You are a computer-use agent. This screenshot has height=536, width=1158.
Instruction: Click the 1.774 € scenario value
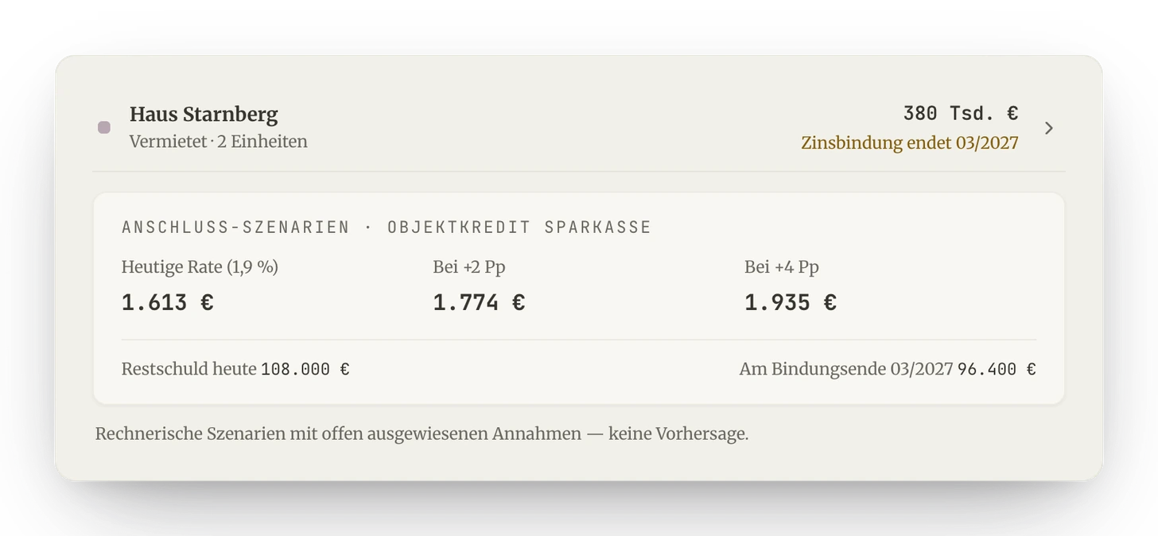click(479, 302)
